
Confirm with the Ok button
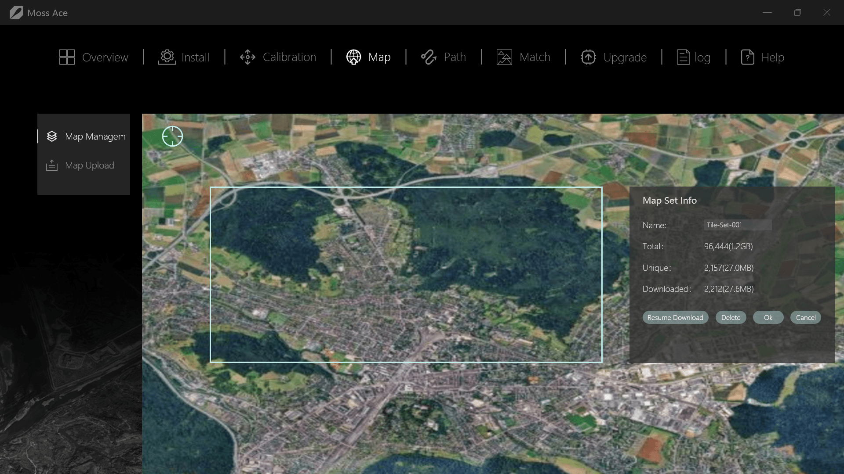768,317
